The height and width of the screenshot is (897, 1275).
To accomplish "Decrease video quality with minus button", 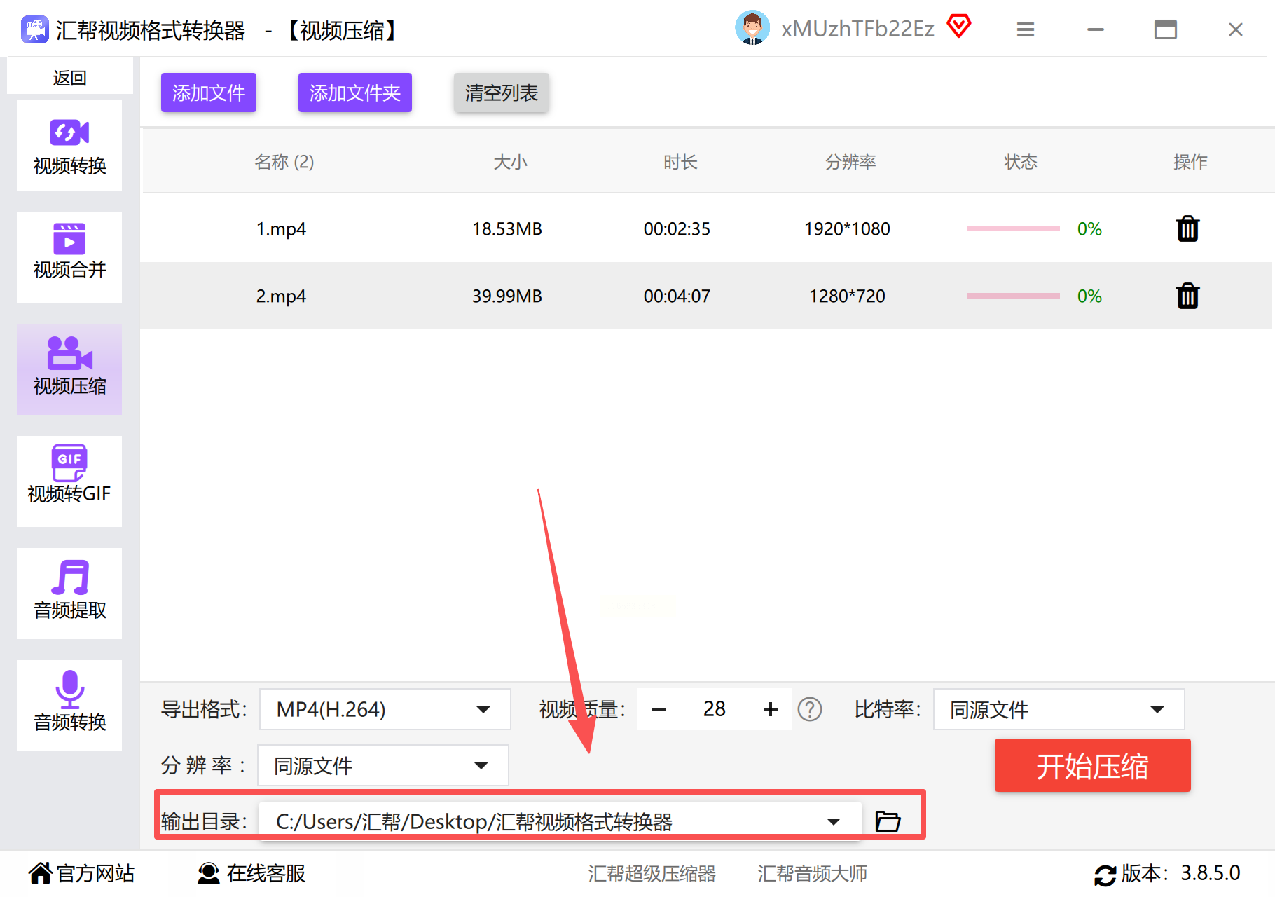I will (x=659, y=709).
